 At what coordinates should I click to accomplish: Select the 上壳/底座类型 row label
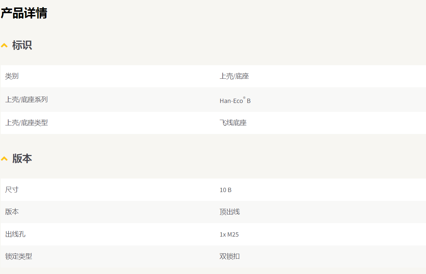pos(26,123)
